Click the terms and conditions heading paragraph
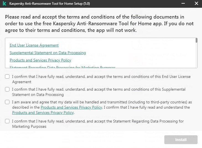This screenshot has height=148, width=202. click(99, 24)
